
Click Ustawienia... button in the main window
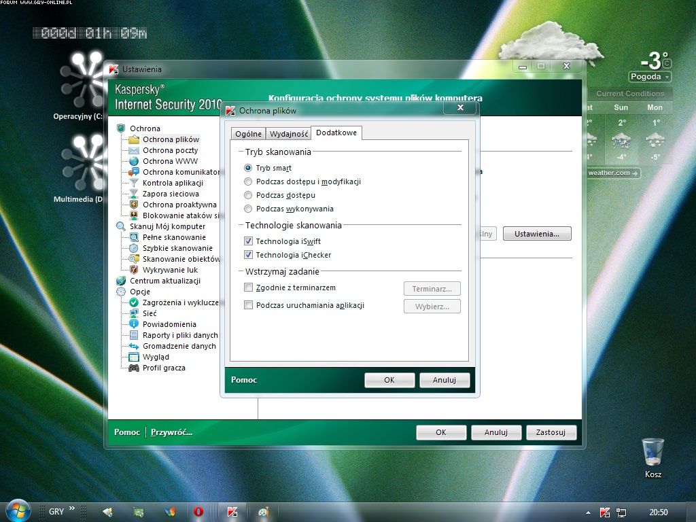(537, 234)
